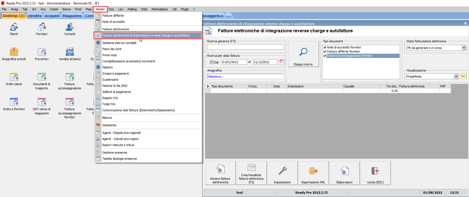Image resolution: width=469 pixels, height=197 pixels.
Task: Close the Fatture elettroniche di integrazione panel
Action: (465, 23)
